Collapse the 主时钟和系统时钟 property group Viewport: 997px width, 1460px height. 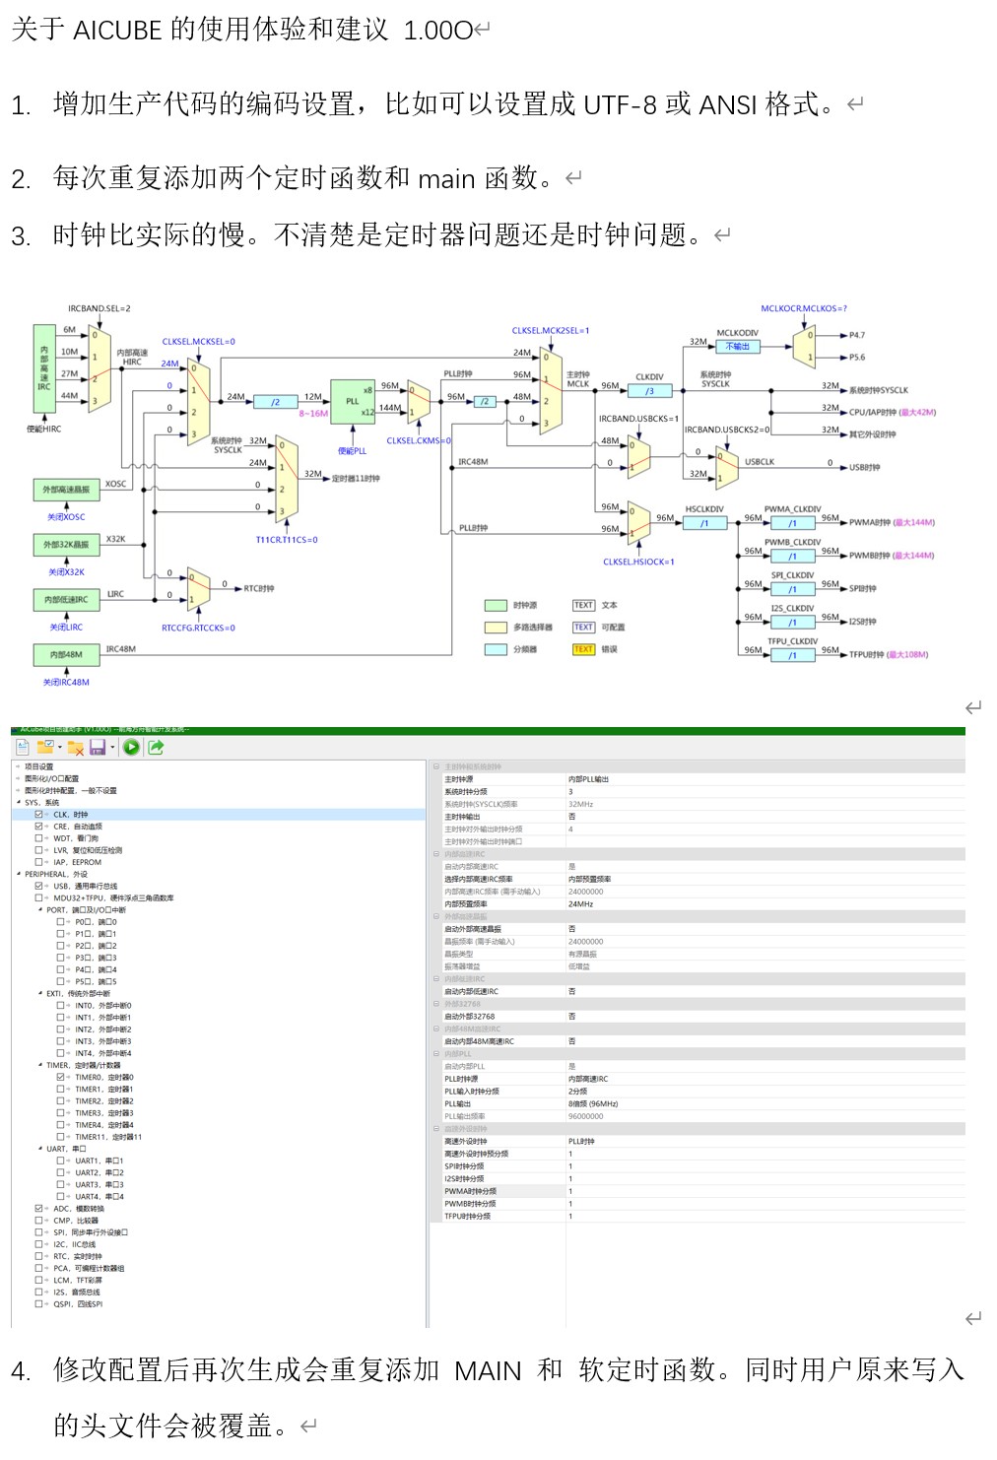click(x=436, y=766)
